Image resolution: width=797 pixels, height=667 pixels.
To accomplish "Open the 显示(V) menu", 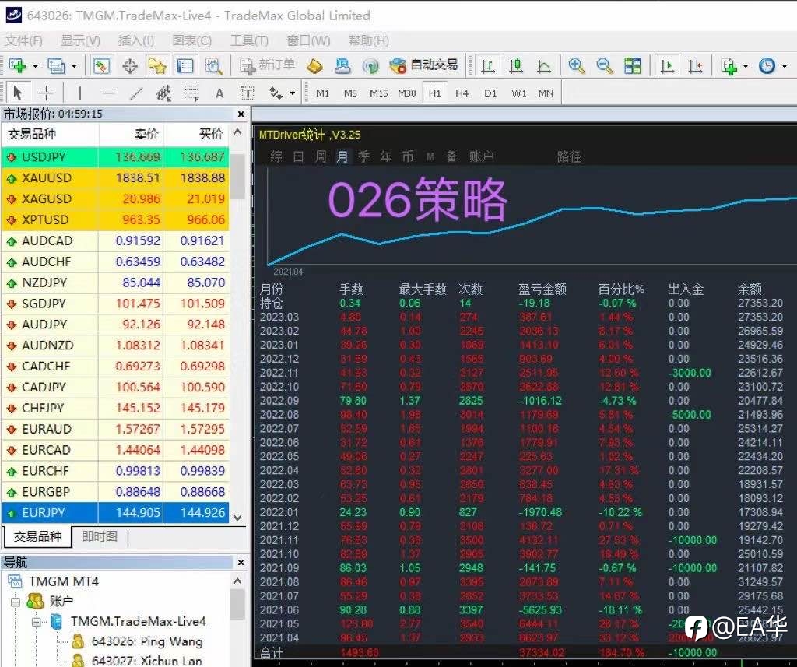I will click(x=80, y=40).
